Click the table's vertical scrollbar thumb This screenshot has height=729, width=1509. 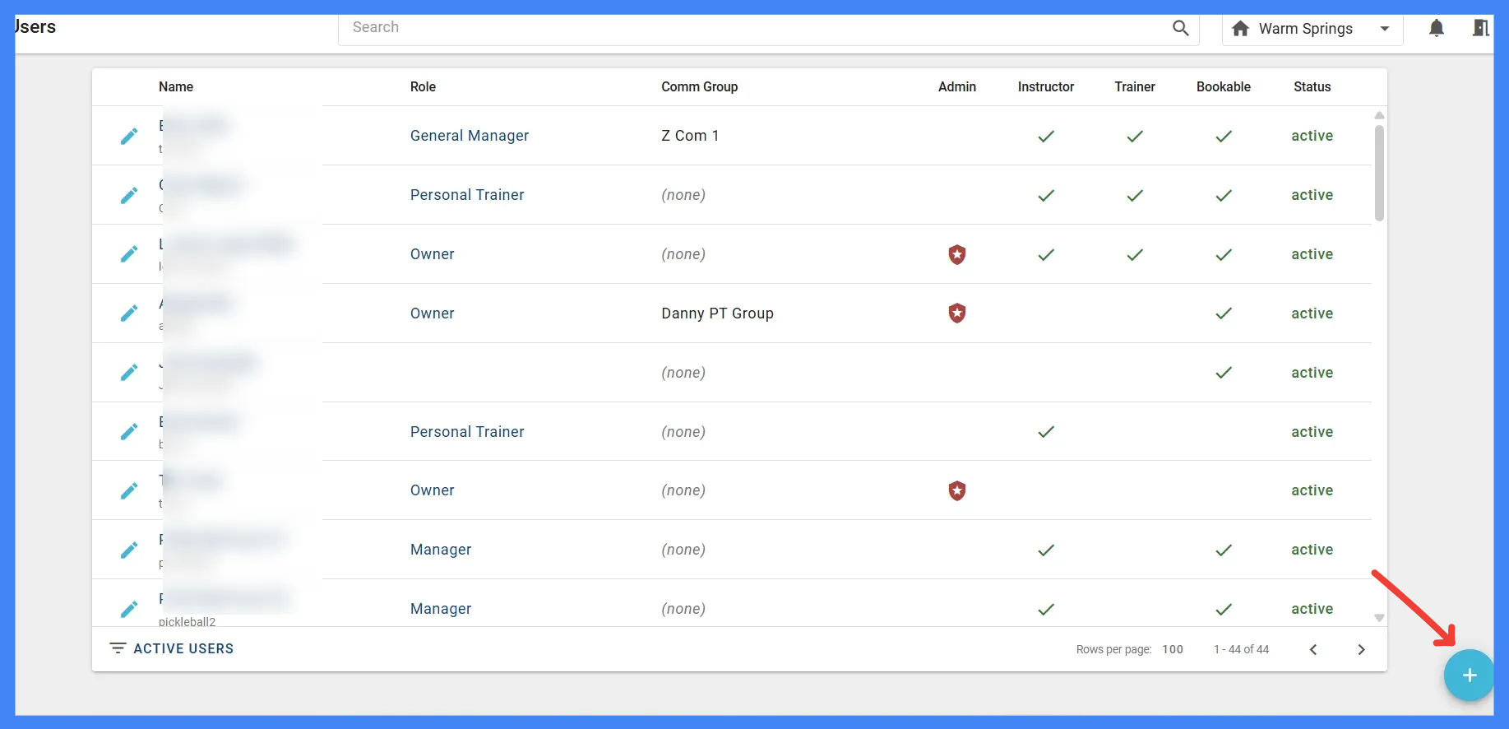point(1379,173)
